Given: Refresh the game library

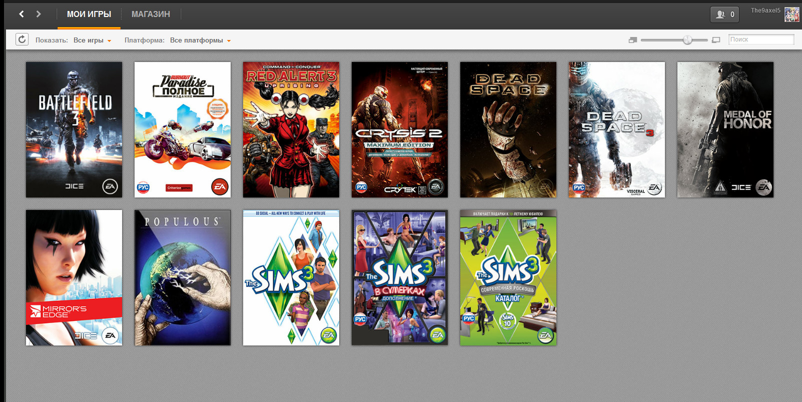Looking at the screenshot, I should [x=22, y=39].
